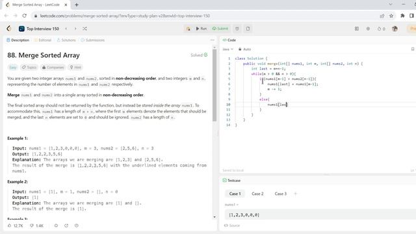Open the tab search dropdown chevron
The height and width of the screenshot is (234, 416).
tap(391, 5)
